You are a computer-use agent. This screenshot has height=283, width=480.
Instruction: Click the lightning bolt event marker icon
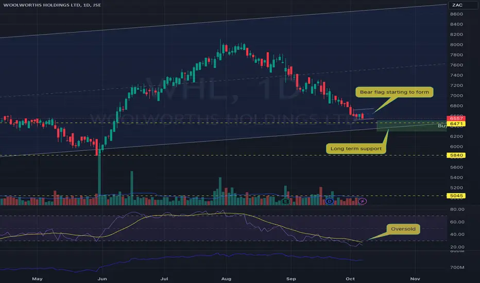click(363, 201)
